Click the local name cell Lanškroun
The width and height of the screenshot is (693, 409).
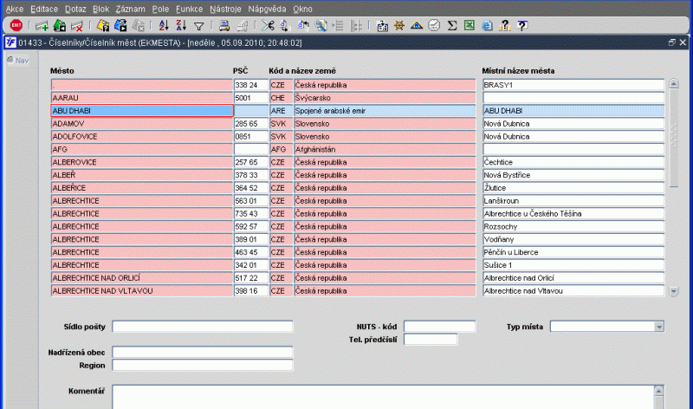[x=573, y=201]
